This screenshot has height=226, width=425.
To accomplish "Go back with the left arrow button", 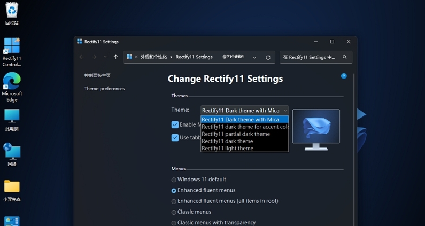I will pyautogui.click(x=81, y=57).
